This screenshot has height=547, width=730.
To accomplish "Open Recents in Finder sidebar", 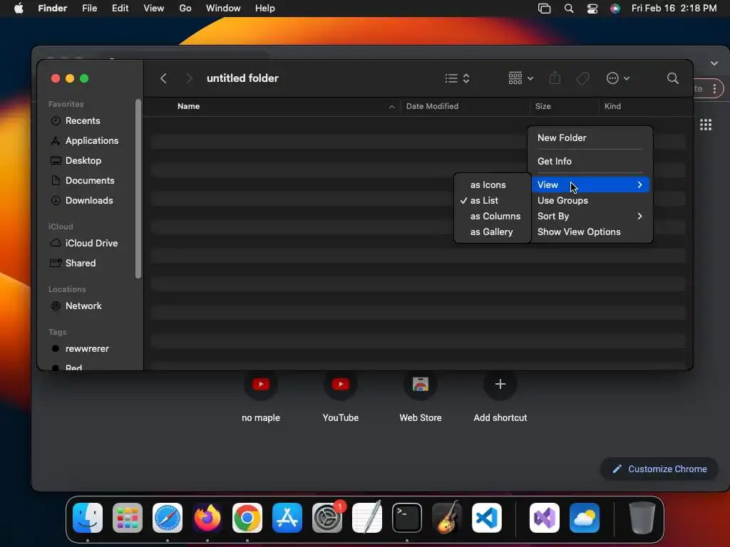I will click(x=83, y=120).
